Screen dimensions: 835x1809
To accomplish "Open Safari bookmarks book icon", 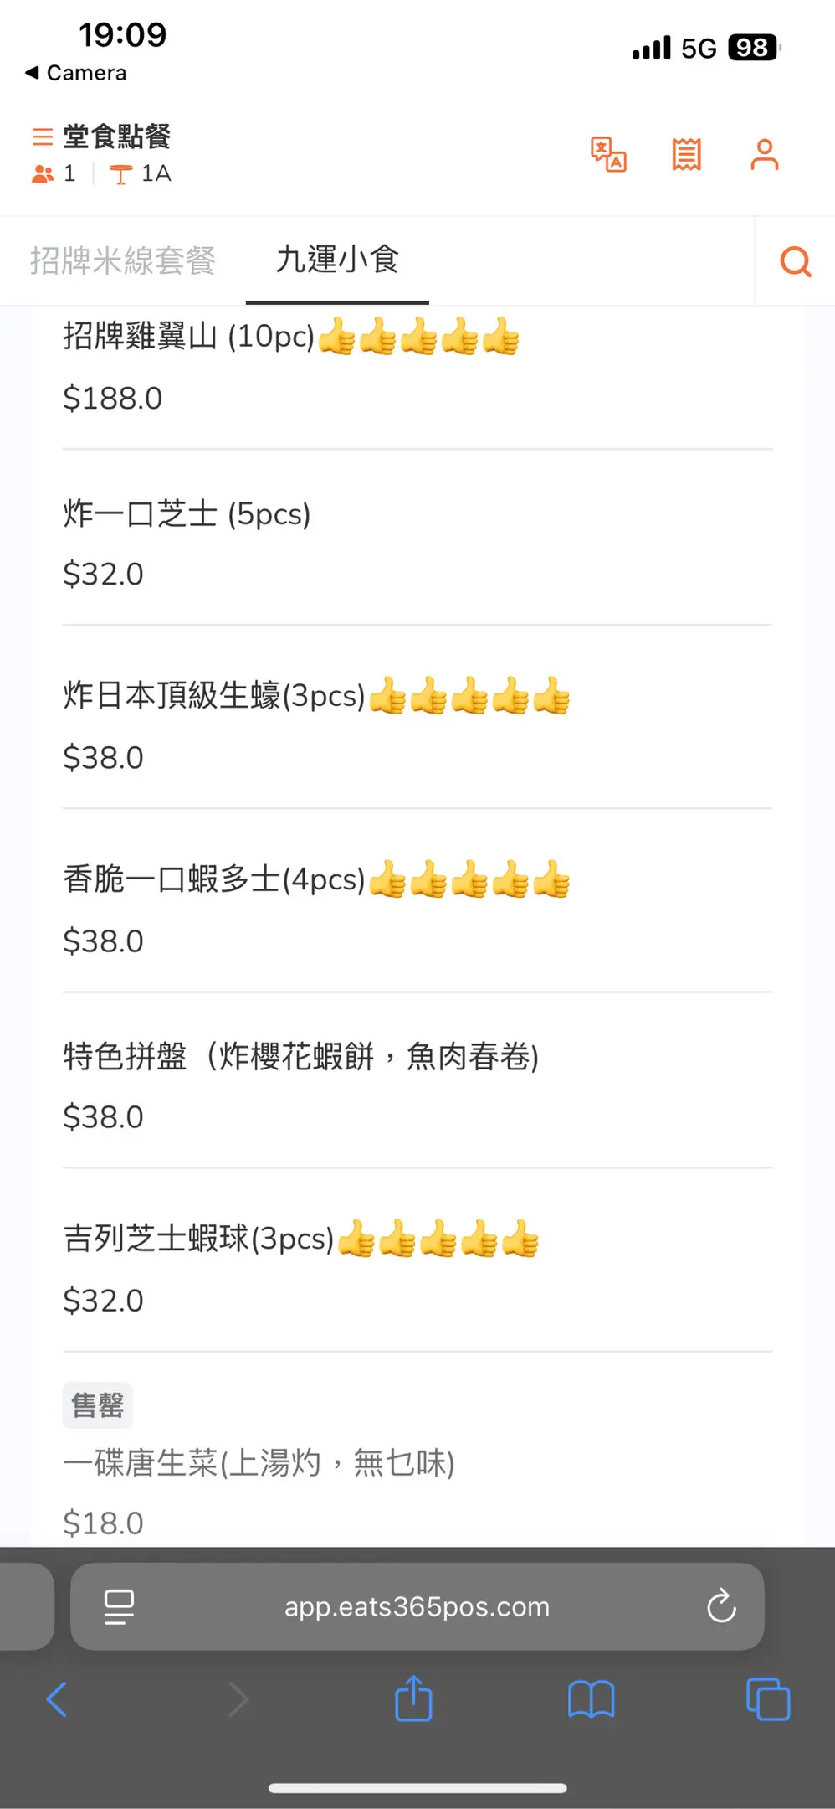I will coord(591,1699).
